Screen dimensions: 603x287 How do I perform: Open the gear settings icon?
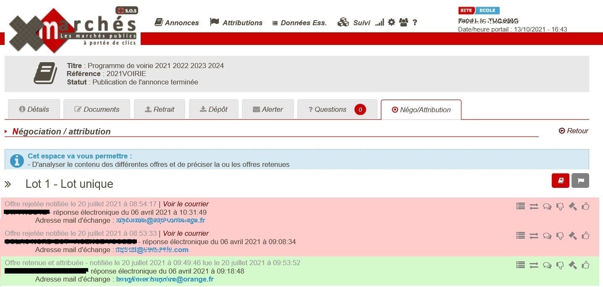point(391,22)
